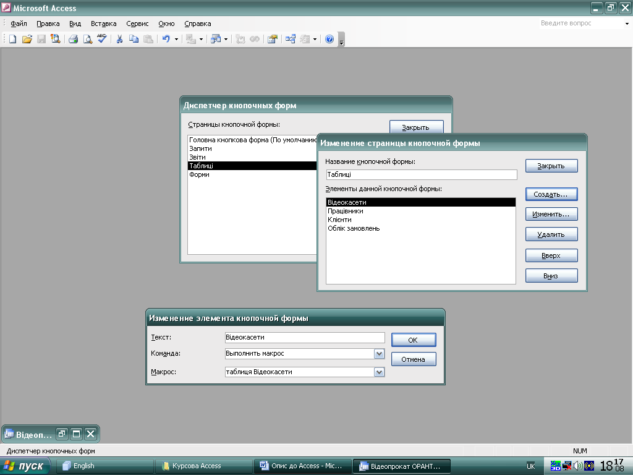
Task: Open Microsoft Access Help question icon
Action: tap(329, 39)
